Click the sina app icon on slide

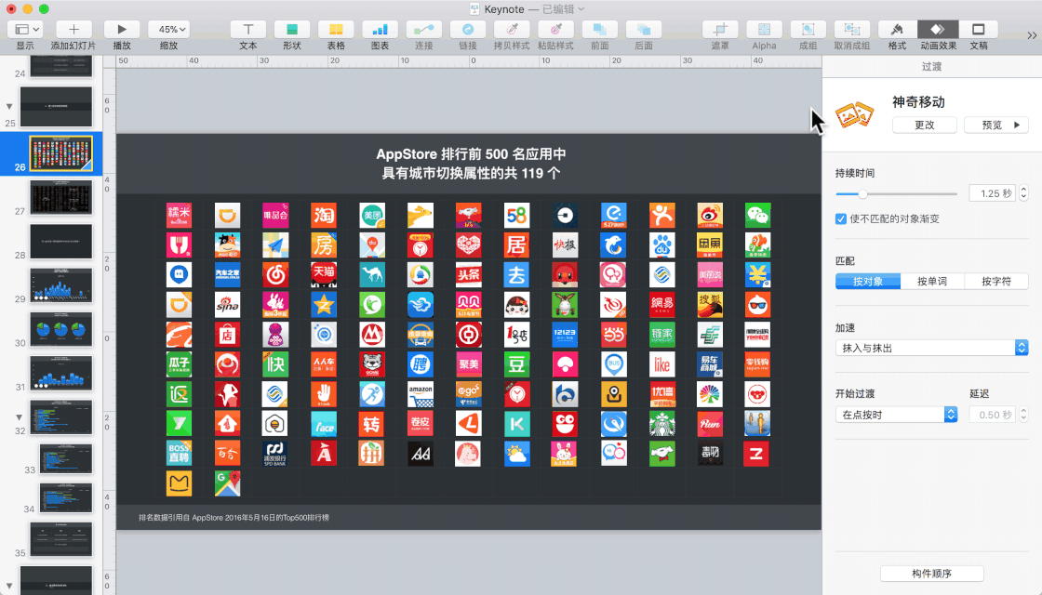click(x=227, y=305)
